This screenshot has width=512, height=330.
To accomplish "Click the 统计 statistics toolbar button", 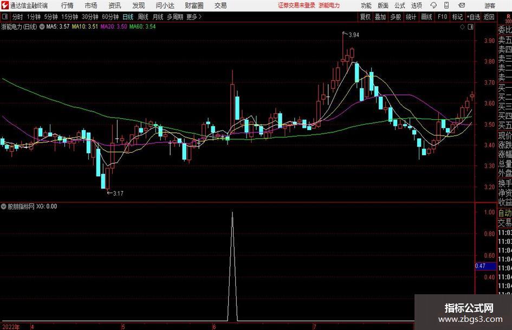I will (411, 17).
